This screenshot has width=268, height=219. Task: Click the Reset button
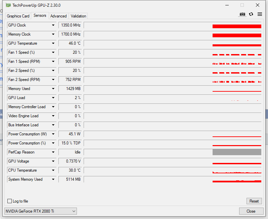254,201
